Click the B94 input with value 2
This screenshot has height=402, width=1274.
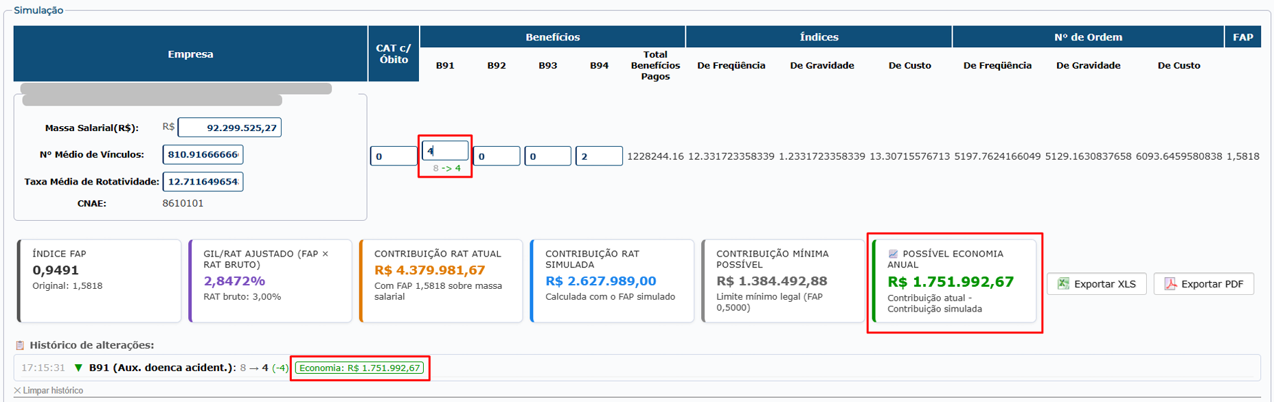click(x=599, y=156)
